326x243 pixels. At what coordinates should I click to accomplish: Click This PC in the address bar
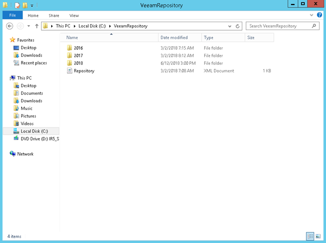coord(63,26)
